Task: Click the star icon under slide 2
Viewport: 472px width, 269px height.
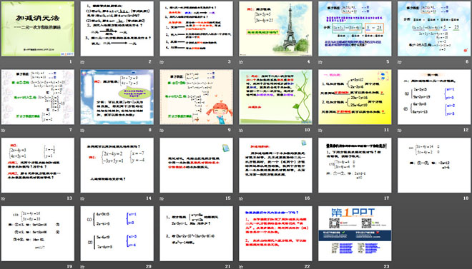Action: [x=82, y=62]
